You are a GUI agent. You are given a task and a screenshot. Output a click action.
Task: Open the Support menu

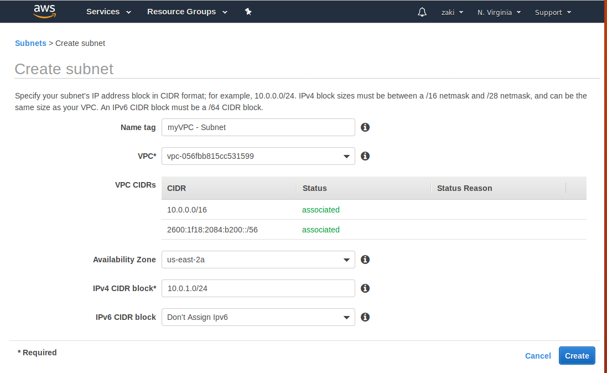tap(552, 11)
